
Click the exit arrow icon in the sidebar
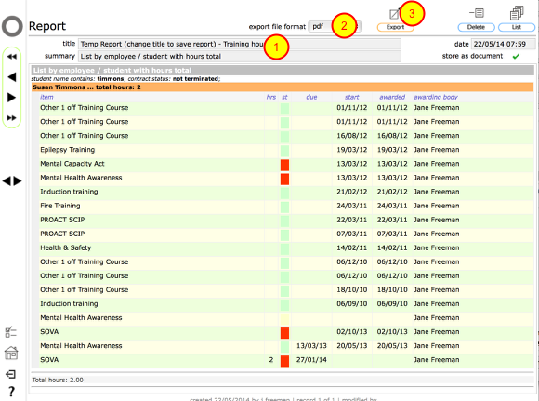(11, 374)
